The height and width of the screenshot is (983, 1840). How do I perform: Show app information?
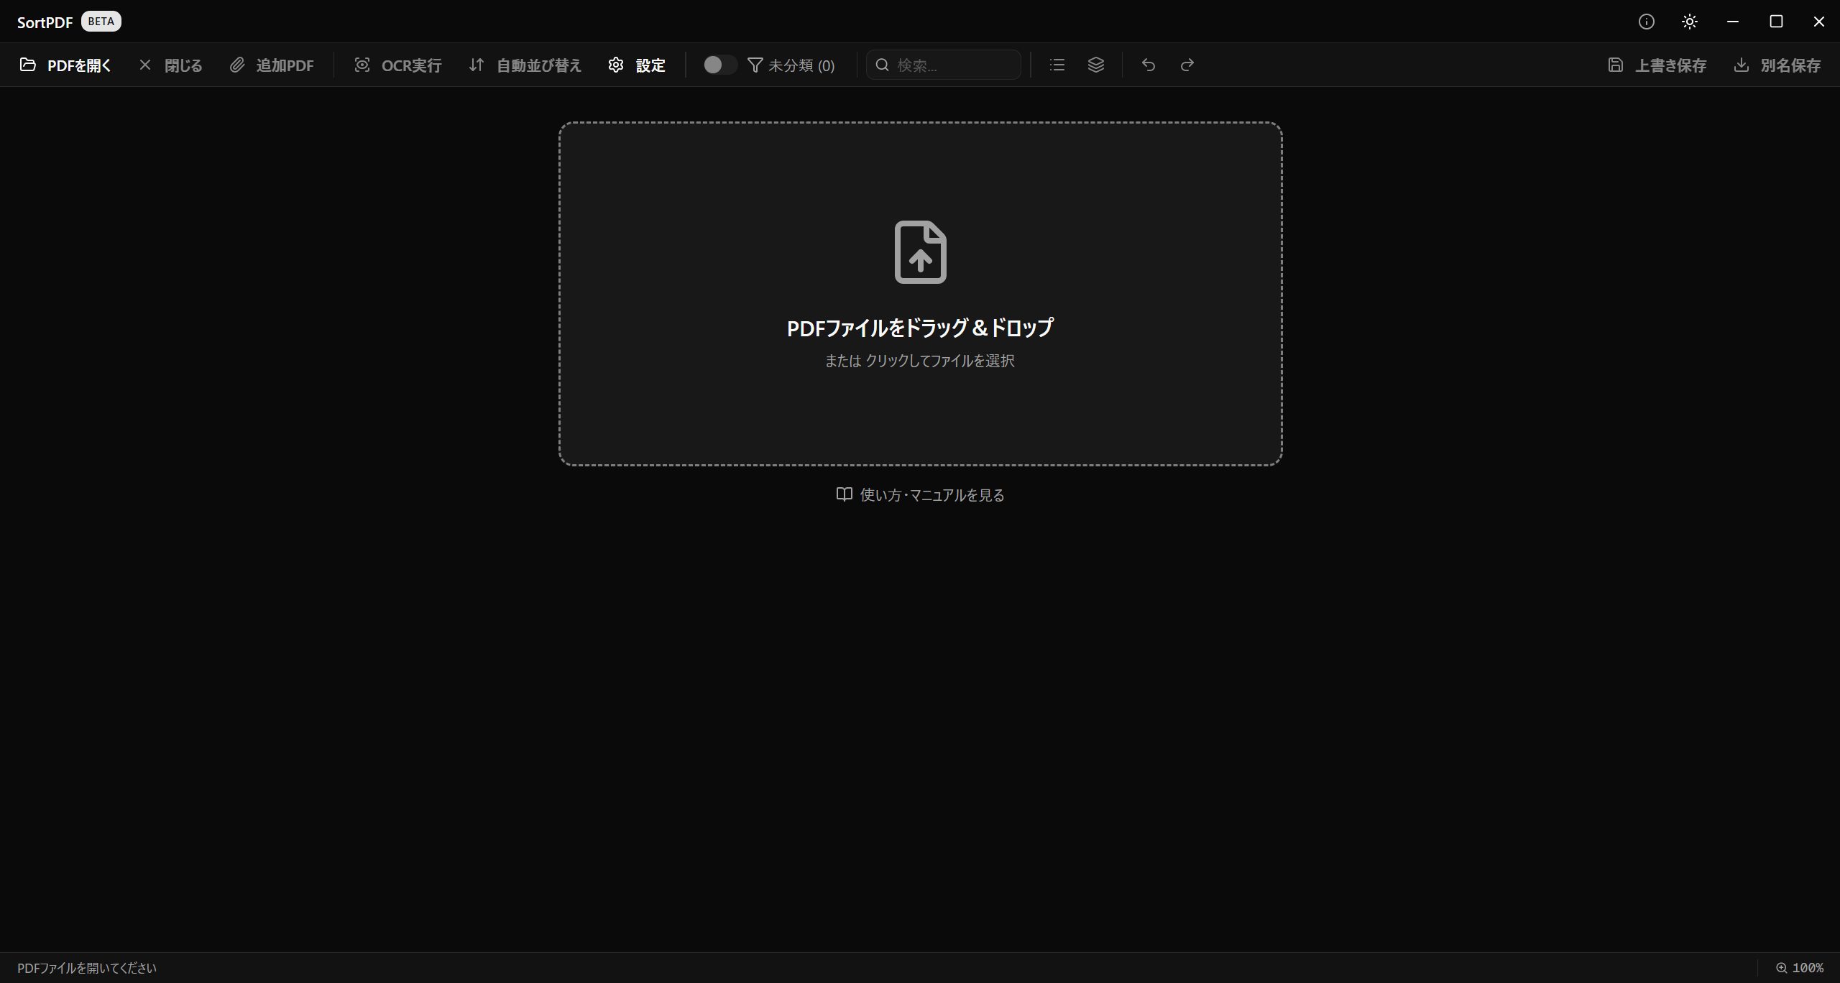tap(1646, 21)
